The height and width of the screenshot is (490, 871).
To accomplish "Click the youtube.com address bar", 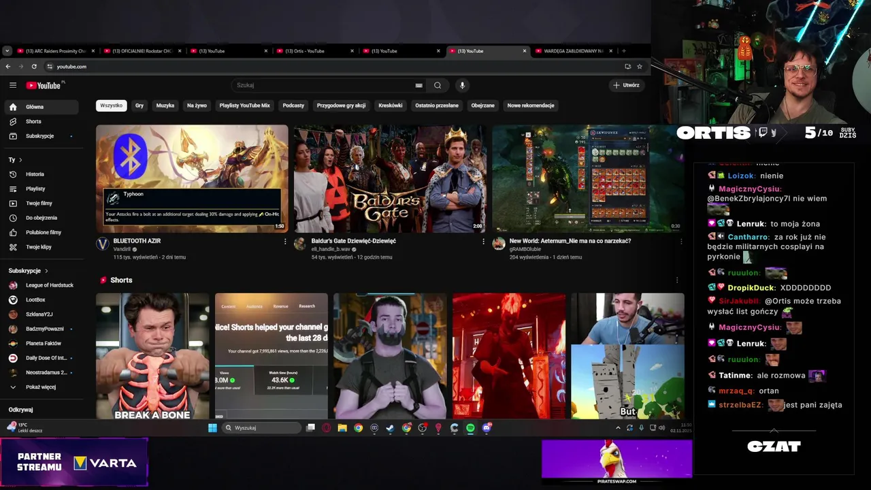I will pos(333,67).
